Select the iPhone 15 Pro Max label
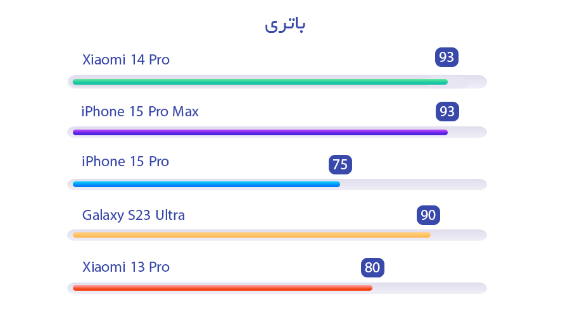Viewport: 570px width, 316px height. coord(140,112)
